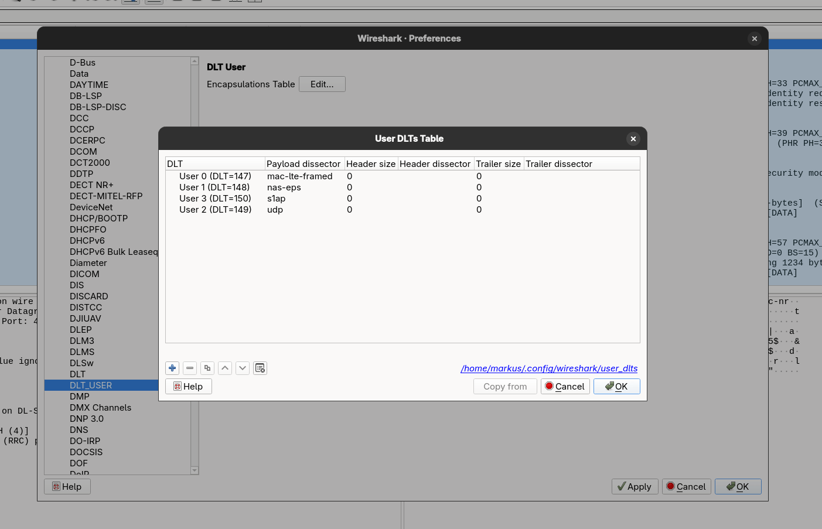
Task: Select DNS protocol preferences
Action: pos(79,429)
